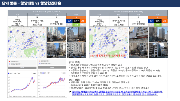Click underlined blue conclusion text starting '정보로만 파악할'
Screen dimensions: 180x101
[x=117, y=92]
